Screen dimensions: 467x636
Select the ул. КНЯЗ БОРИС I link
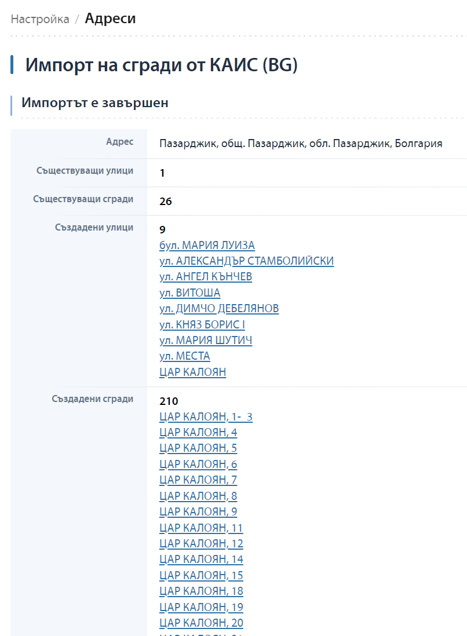click(x=202, y=324)
